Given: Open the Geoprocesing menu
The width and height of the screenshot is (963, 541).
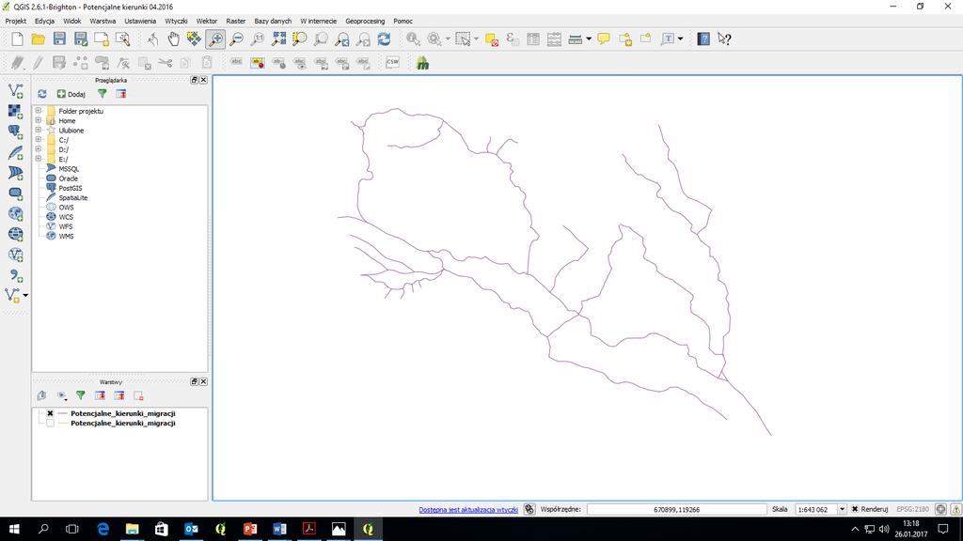Looking at the screenshot, I should click(x=365, y=21).
